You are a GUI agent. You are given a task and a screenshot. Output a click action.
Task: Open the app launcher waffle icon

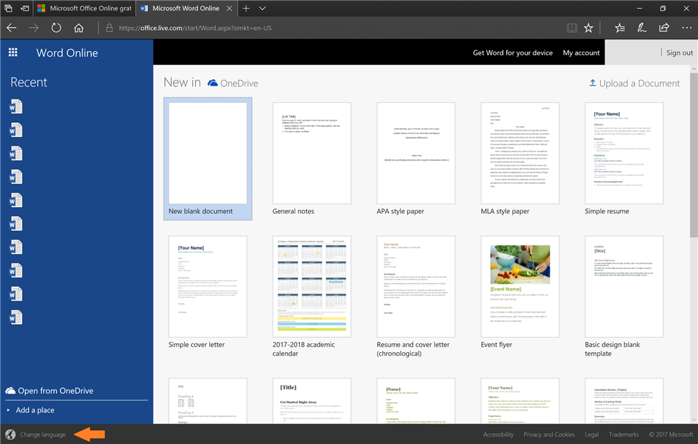click(13, 52)
